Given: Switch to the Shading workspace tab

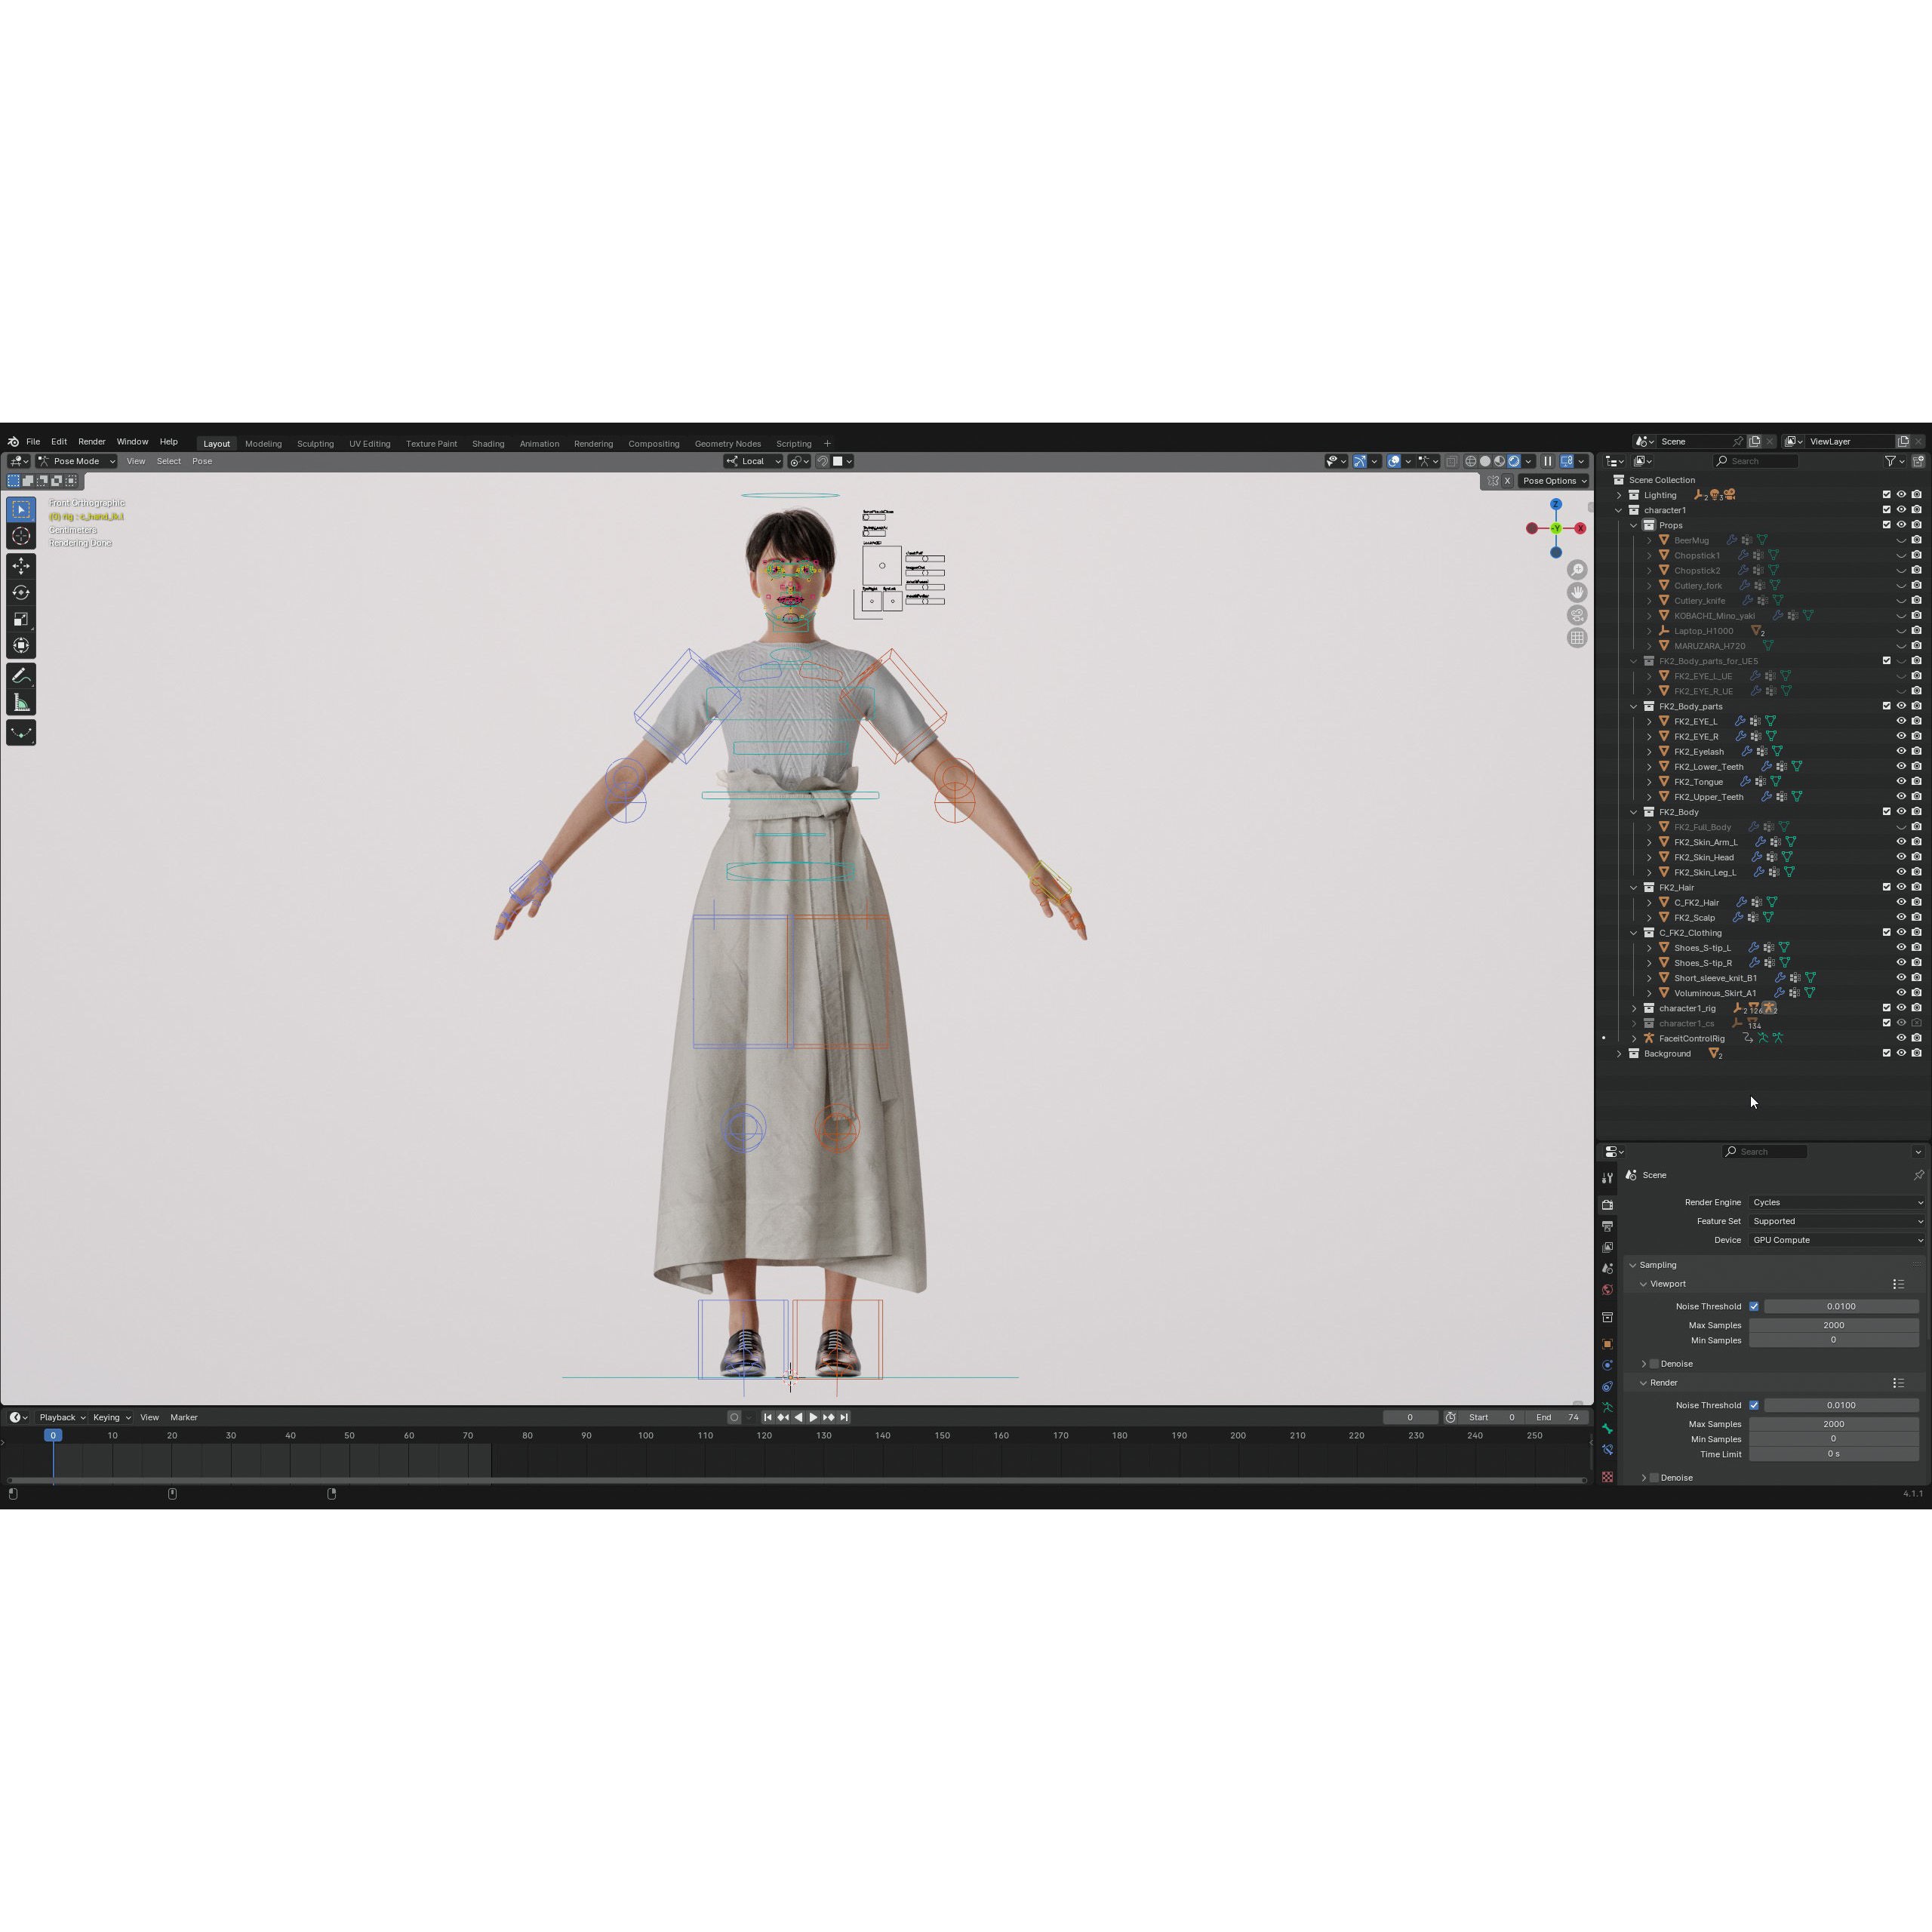Looking at the screenshot, I should (x=488, y=443).
